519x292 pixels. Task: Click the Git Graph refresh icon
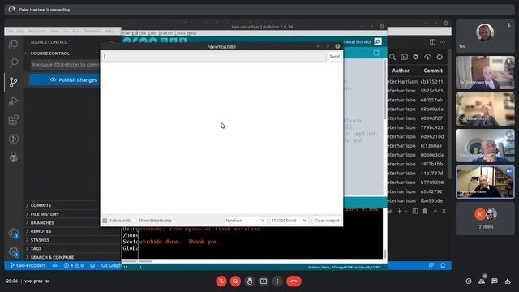point(440,57)
